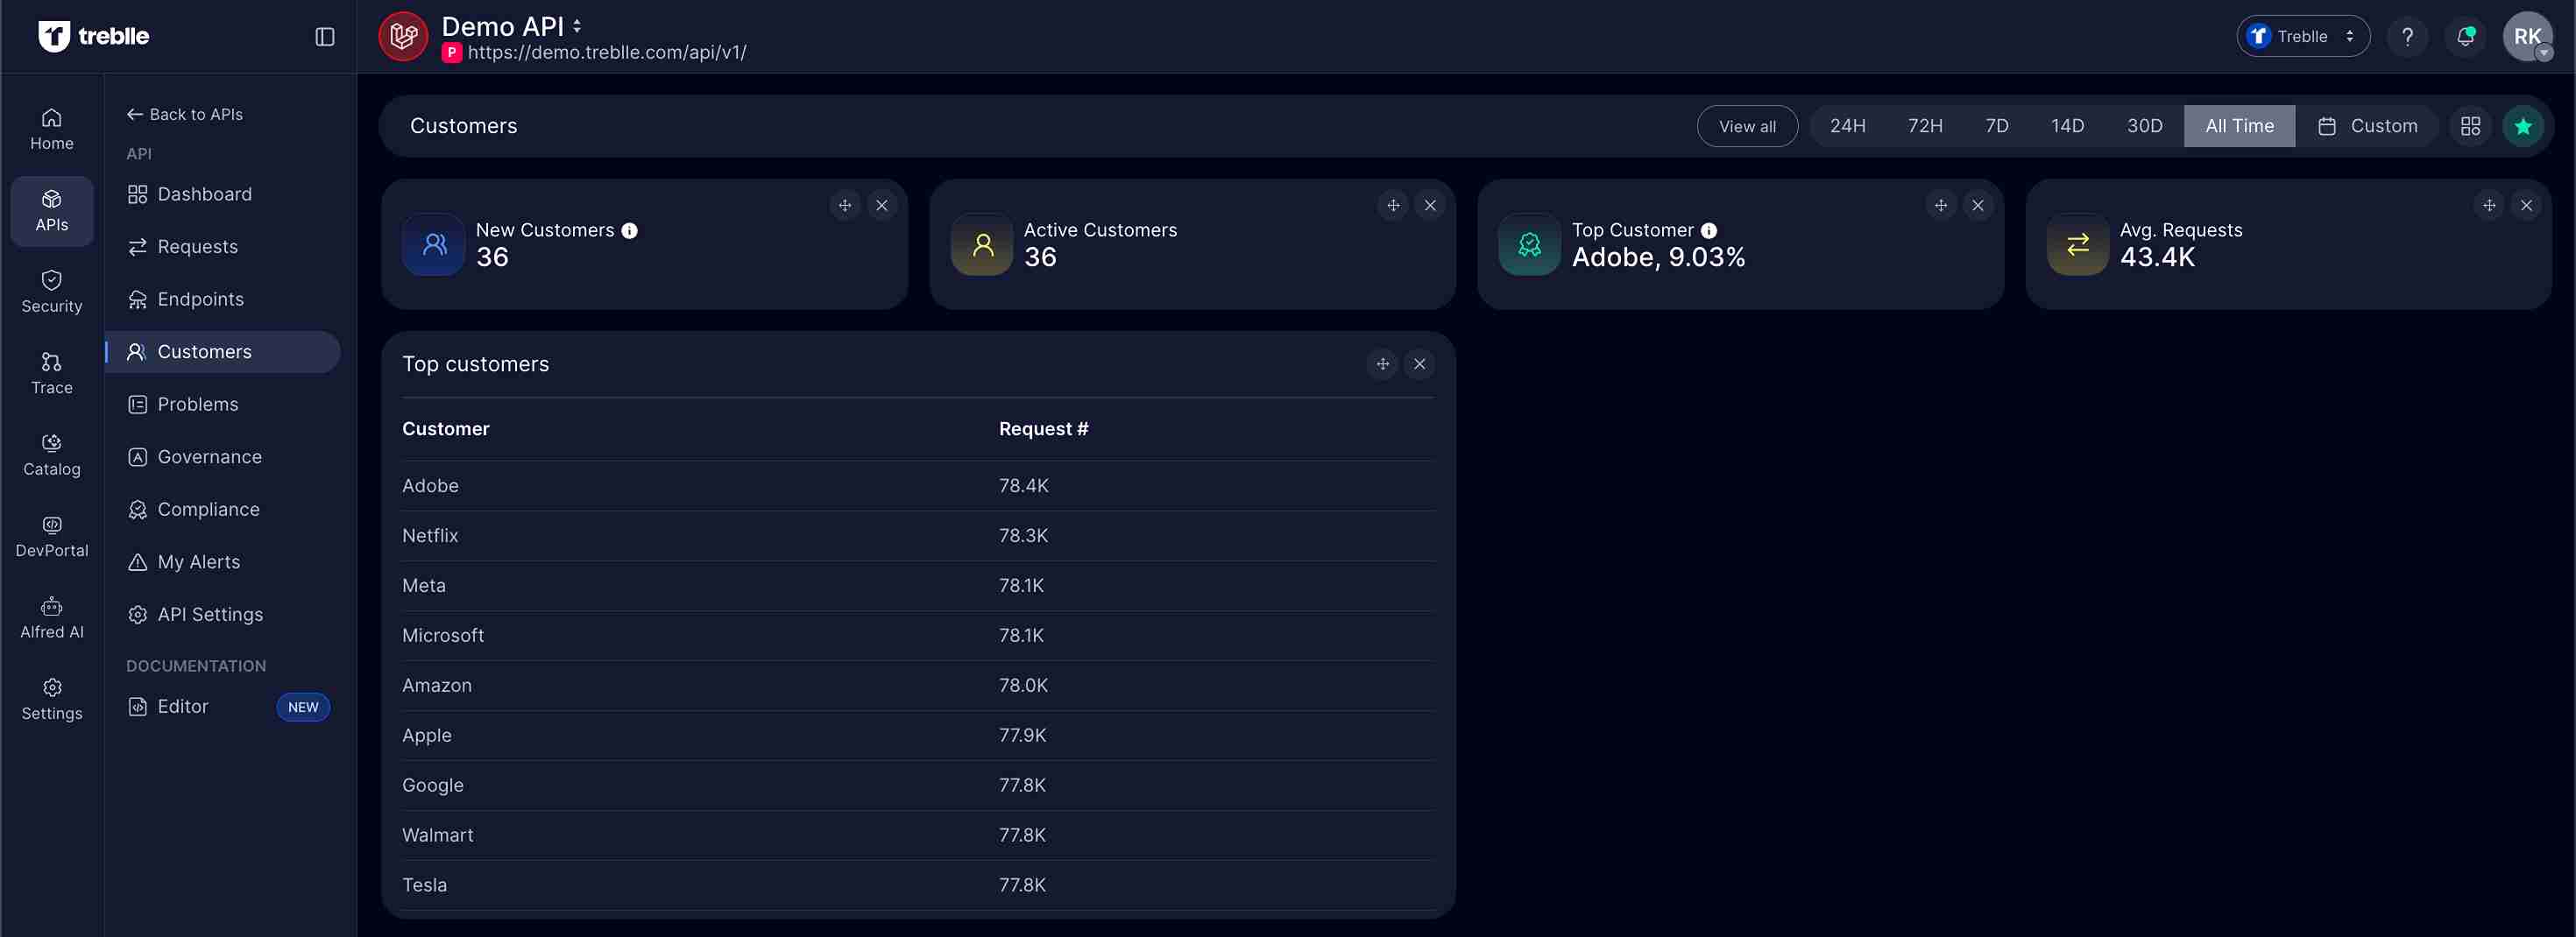Show info tooltip for New Customers
This screenshot has height=937, width=2576.
click(629, 229)
